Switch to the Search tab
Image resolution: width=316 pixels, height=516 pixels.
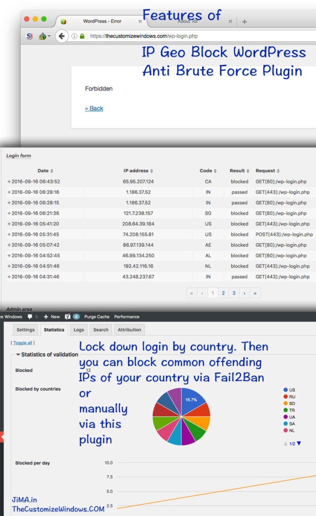[101, 330]
